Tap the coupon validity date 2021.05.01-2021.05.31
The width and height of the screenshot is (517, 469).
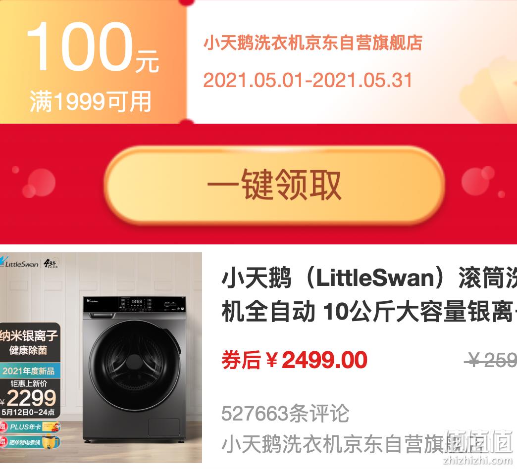click(x=308, y=80)
